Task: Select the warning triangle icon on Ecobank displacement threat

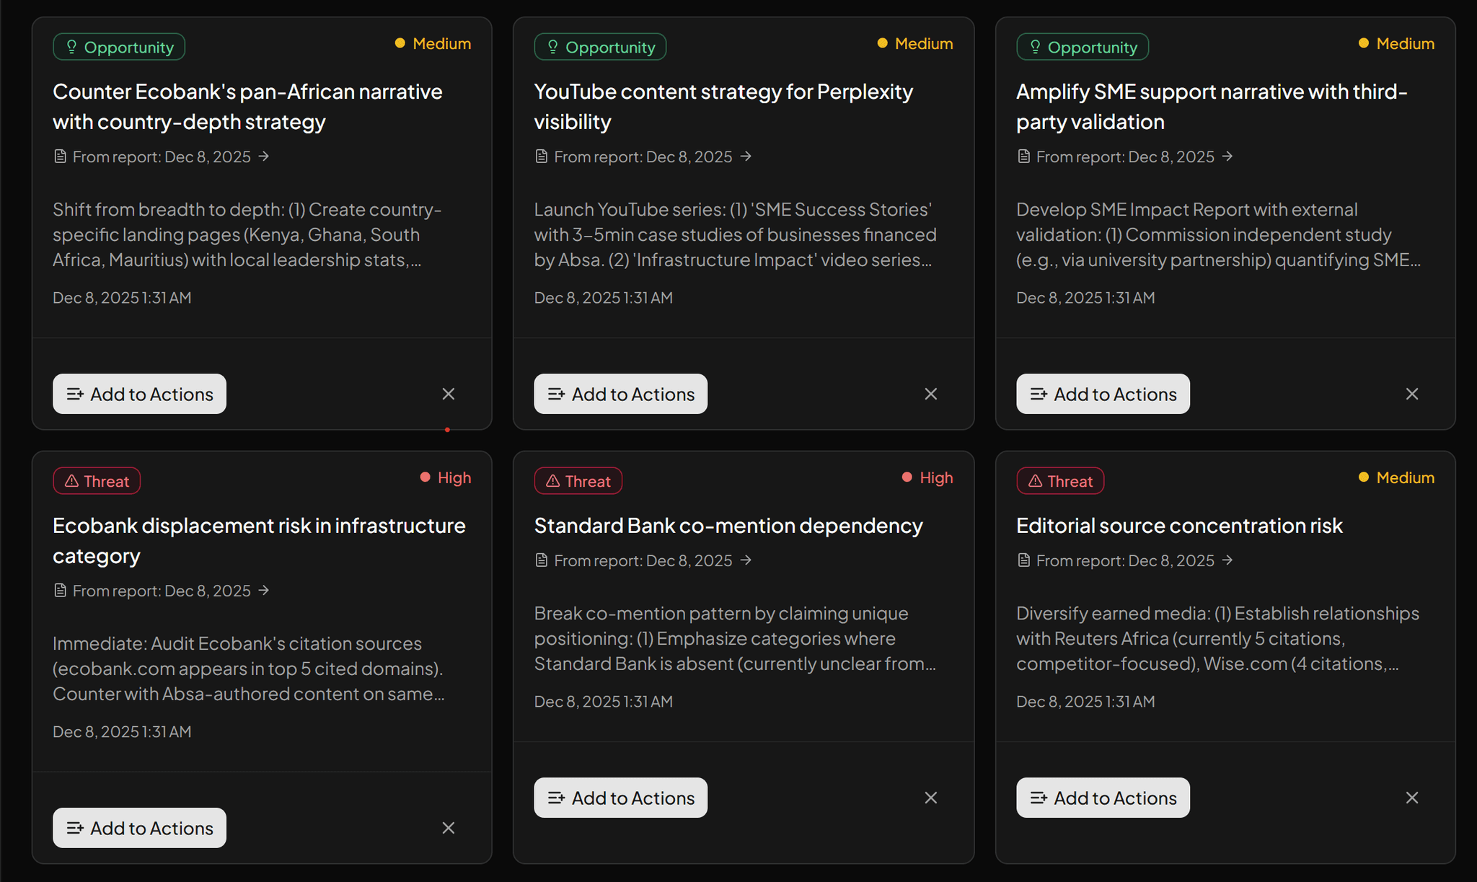Action: [x=71, y=480]
